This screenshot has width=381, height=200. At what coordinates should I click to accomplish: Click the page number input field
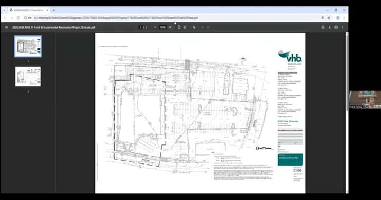pos(140,27)
